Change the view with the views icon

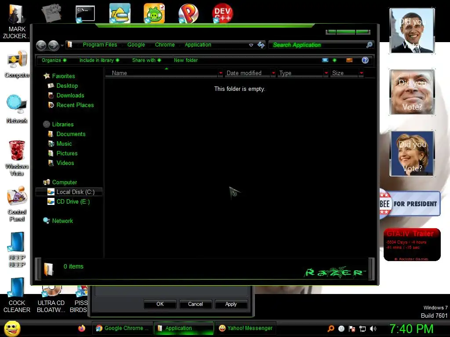pyautogui.click(x=325, y=60)
